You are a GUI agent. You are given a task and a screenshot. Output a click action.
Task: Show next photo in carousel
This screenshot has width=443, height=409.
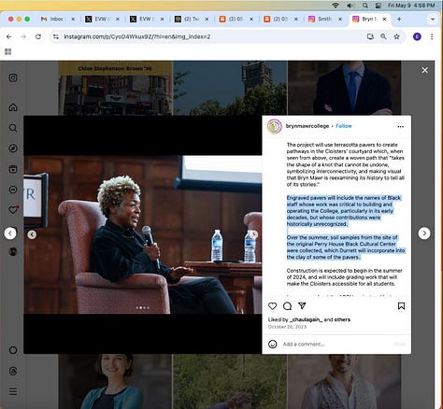[x=254, y=234]
